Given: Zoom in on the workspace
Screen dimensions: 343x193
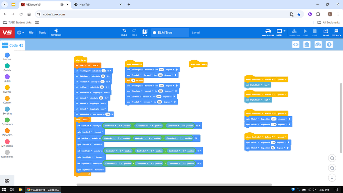Looking at the screenshot, I should 332,158.
